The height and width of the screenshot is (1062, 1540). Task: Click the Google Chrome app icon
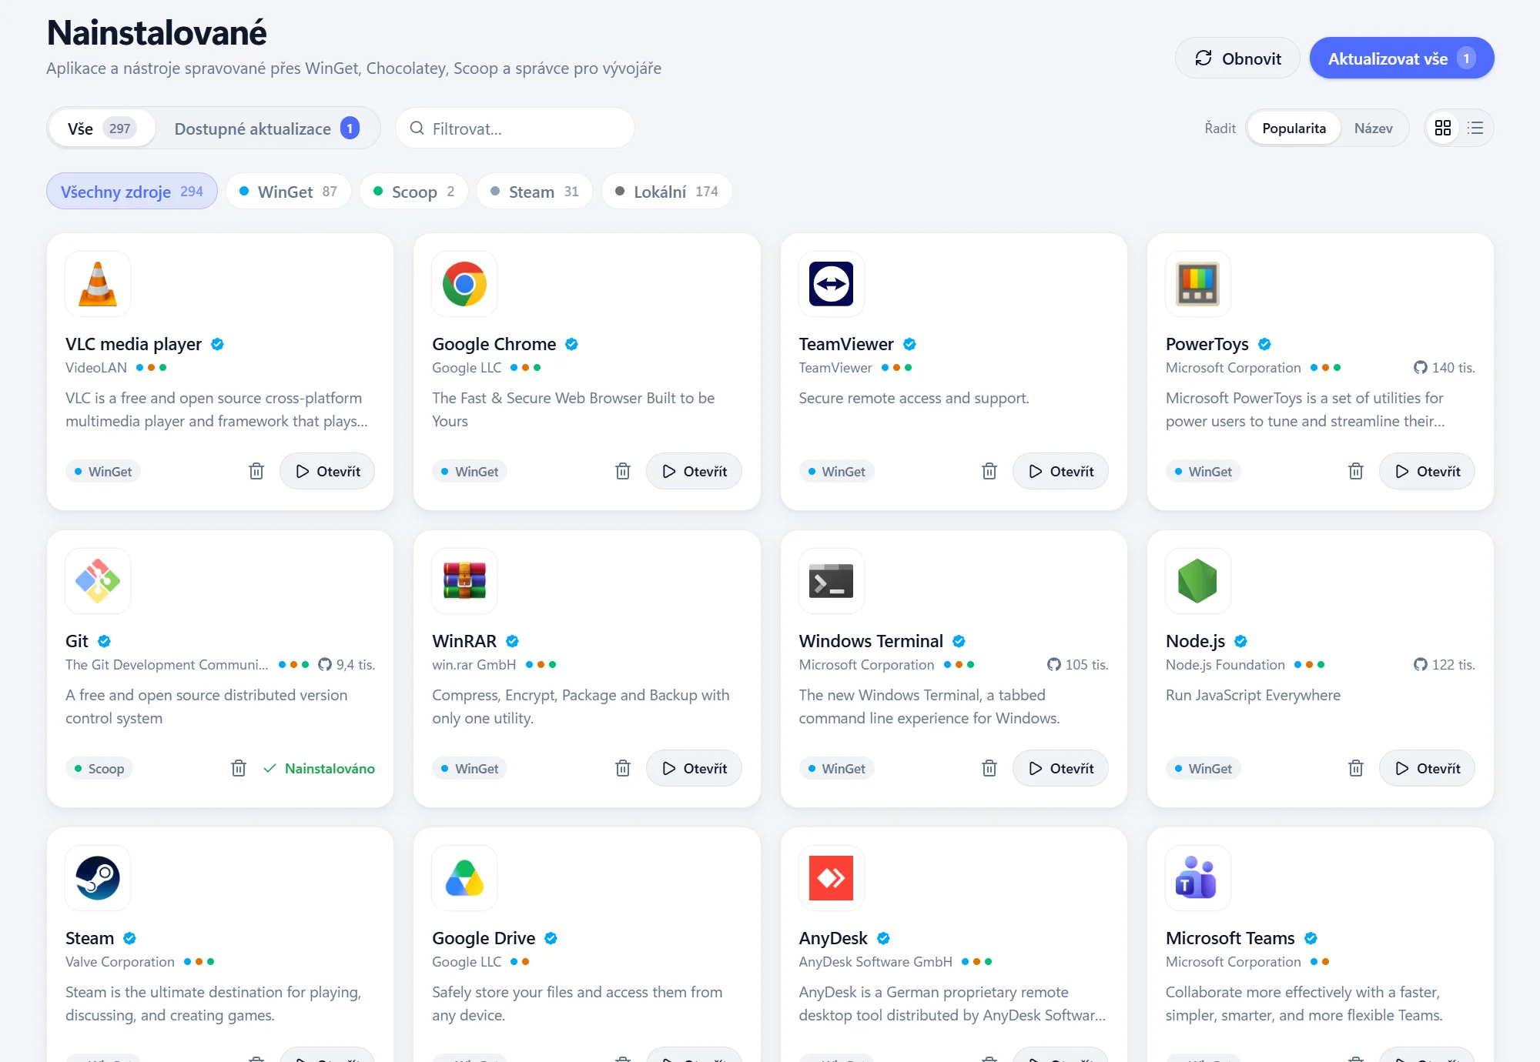tap(464, 284)
